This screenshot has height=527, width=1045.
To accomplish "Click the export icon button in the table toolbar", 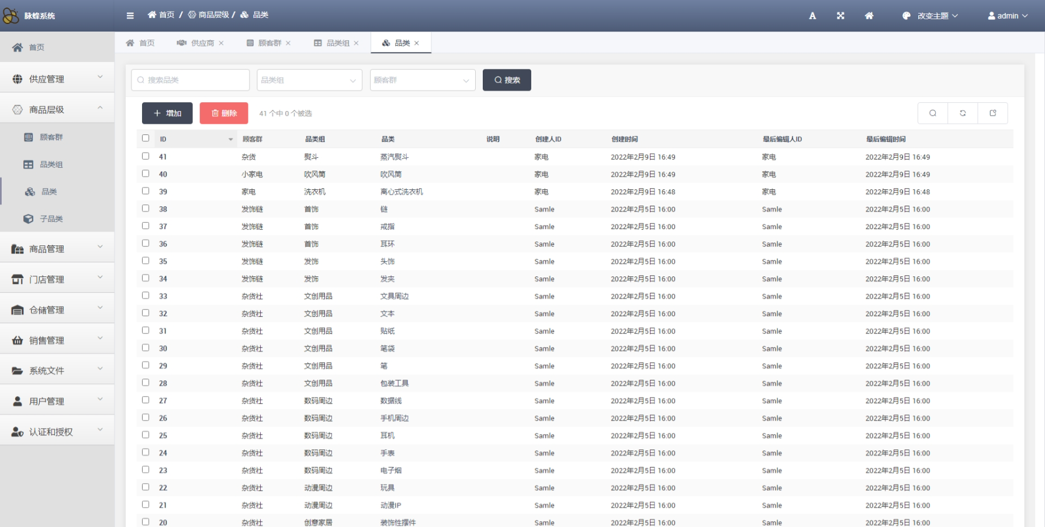I will click(992, 113).
